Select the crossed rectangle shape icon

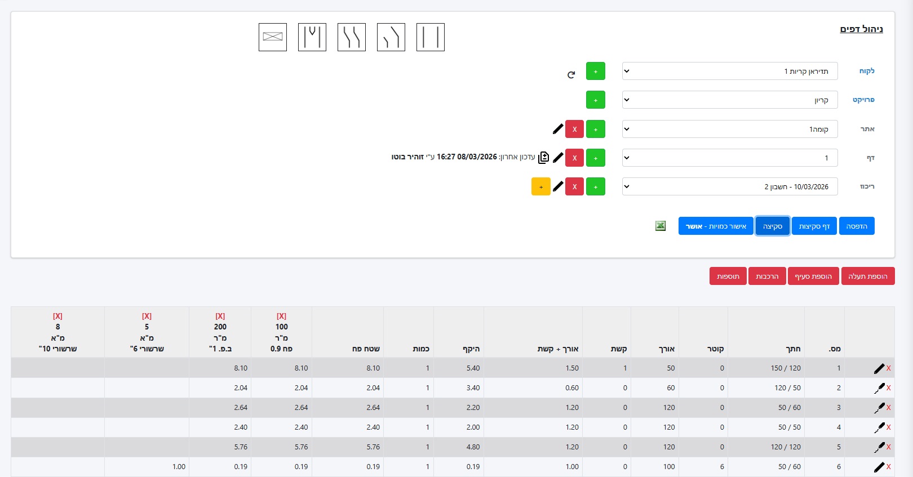(x=273, y=37)
